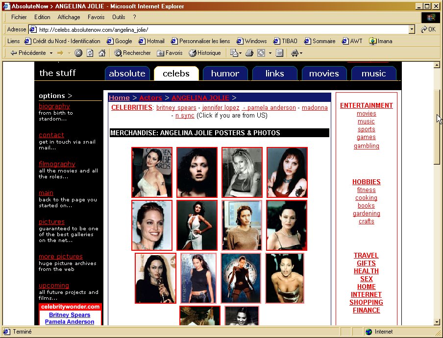
Task: Open the biography option link
Action: click(x=54, y=106)
